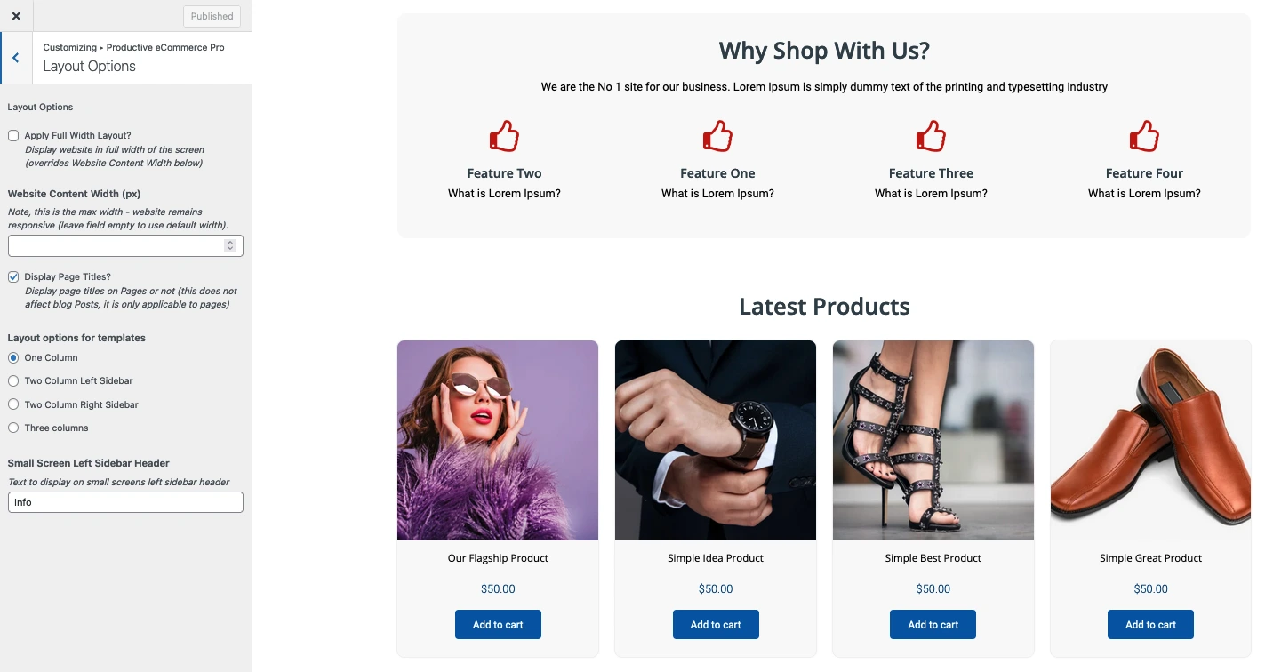The width and height of the screenshot is (1265, 672).
Task: Focus the Website Content Width input field
Action: [125, 245]
